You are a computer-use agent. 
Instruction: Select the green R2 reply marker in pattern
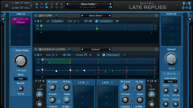pyautogui.click(x=97, y=29)
